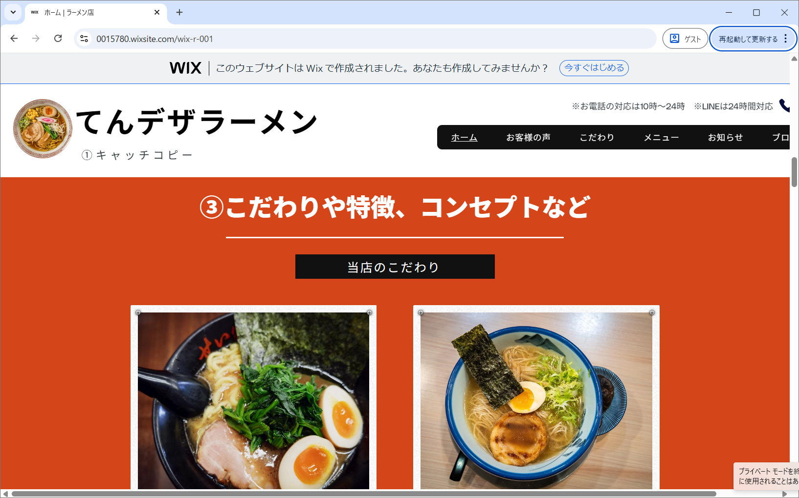Click the phone icon in header
This screenshot has height=498, width=799.
coord(784,105)
